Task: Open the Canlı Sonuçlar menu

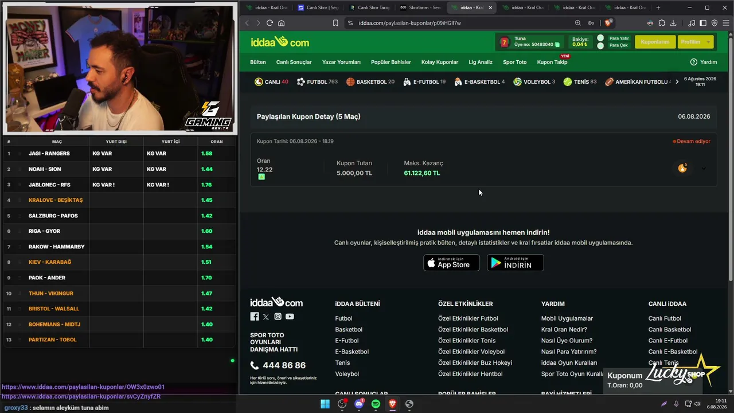Action: point(294,62)
